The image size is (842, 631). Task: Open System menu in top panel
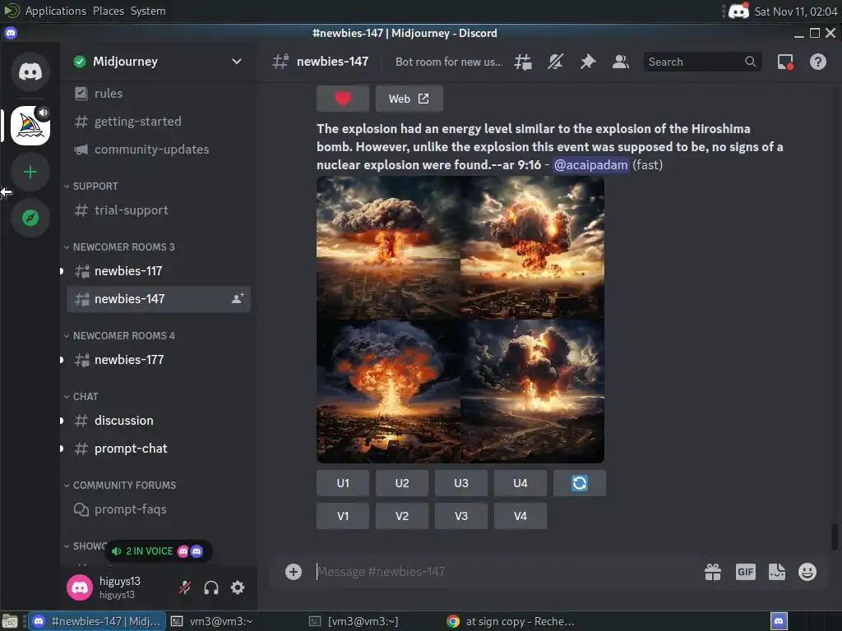point(148,11)
